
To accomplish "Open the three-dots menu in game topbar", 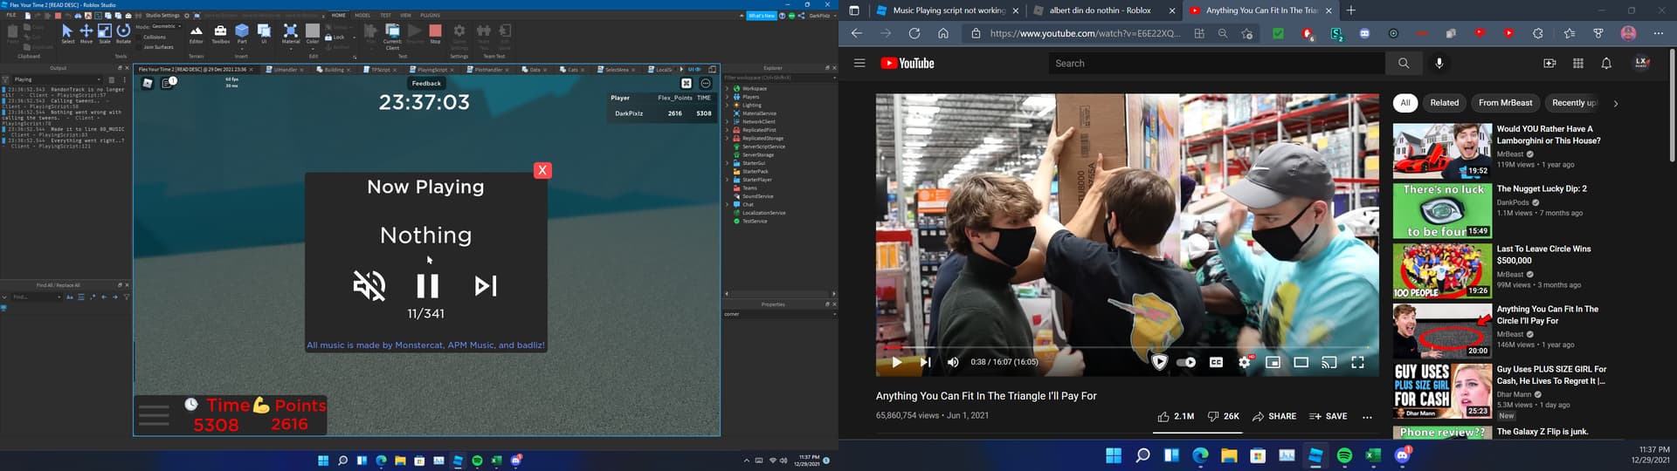I will coord(706,83).
